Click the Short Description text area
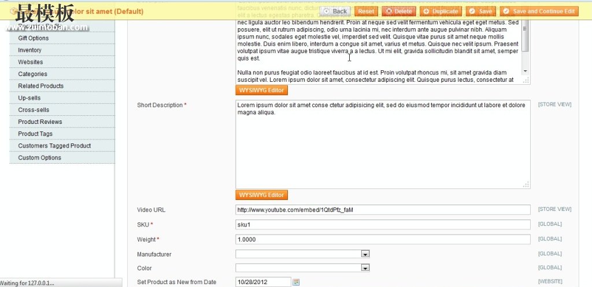The image size is (592, 287). click(383, 144)
